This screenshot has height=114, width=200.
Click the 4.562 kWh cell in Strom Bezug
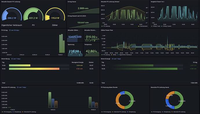click(79, 69)
